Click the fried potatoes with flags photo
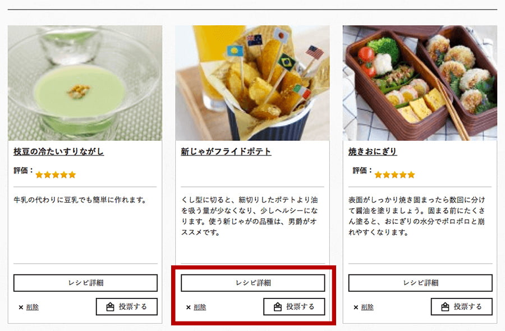Viewport: 505px width, 331px height. click(x=252, y=83)
